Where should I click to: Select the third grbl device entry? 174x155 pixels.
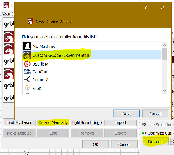9,86
